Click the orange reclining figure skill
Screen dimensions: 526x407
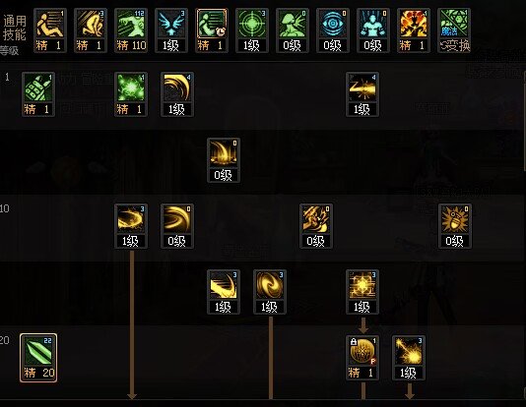coord(50,30)
